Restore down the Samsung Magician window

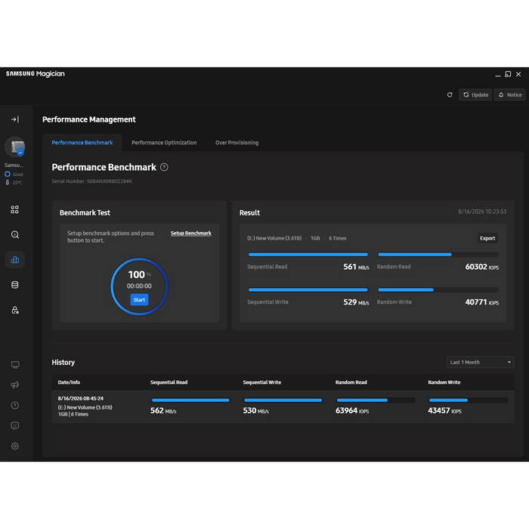click(x=508, y=74)
